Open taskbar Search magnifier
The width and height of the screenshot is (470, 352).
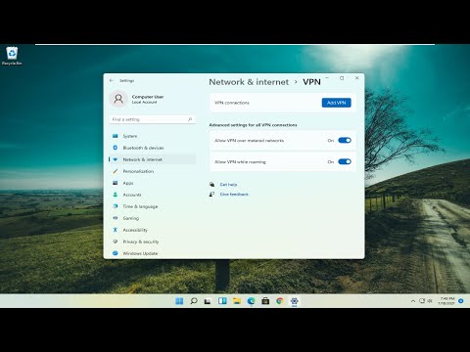194,301
